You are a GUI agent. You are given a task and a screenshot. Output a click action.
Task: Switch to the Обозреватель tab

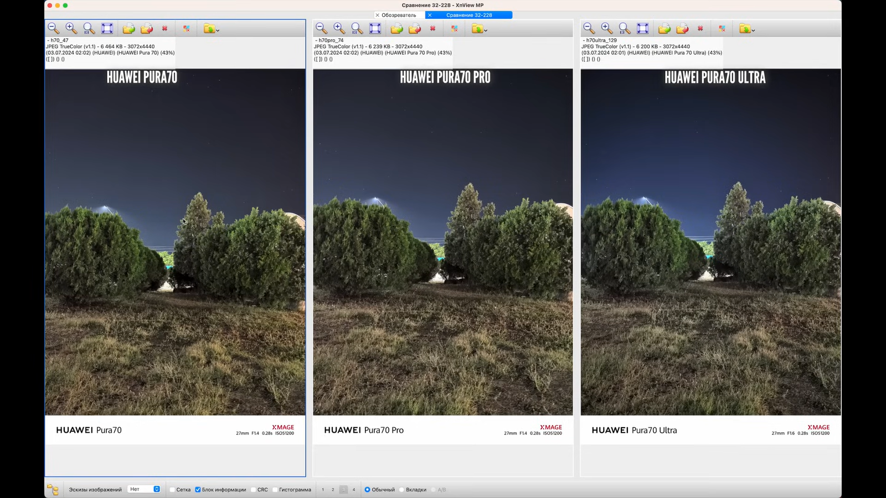coord(399,15)
